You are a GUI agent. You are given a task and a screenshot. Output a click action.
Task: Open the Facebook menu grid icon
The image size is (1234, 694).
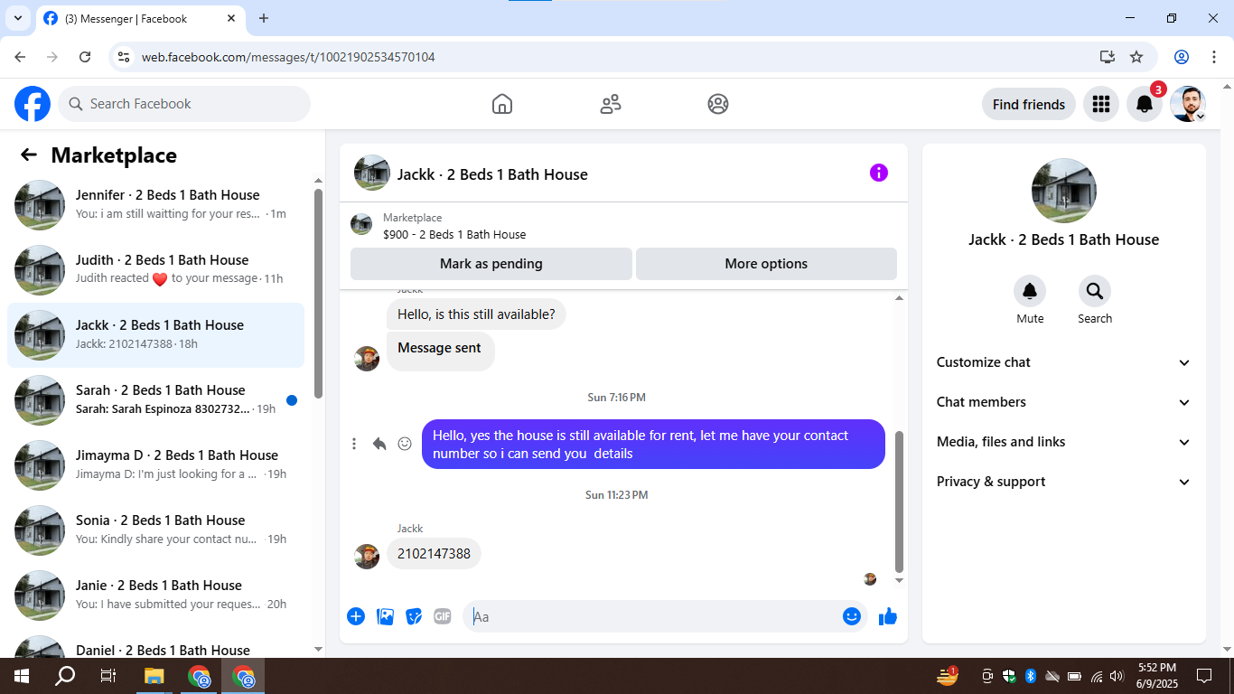coord(1100,104)
